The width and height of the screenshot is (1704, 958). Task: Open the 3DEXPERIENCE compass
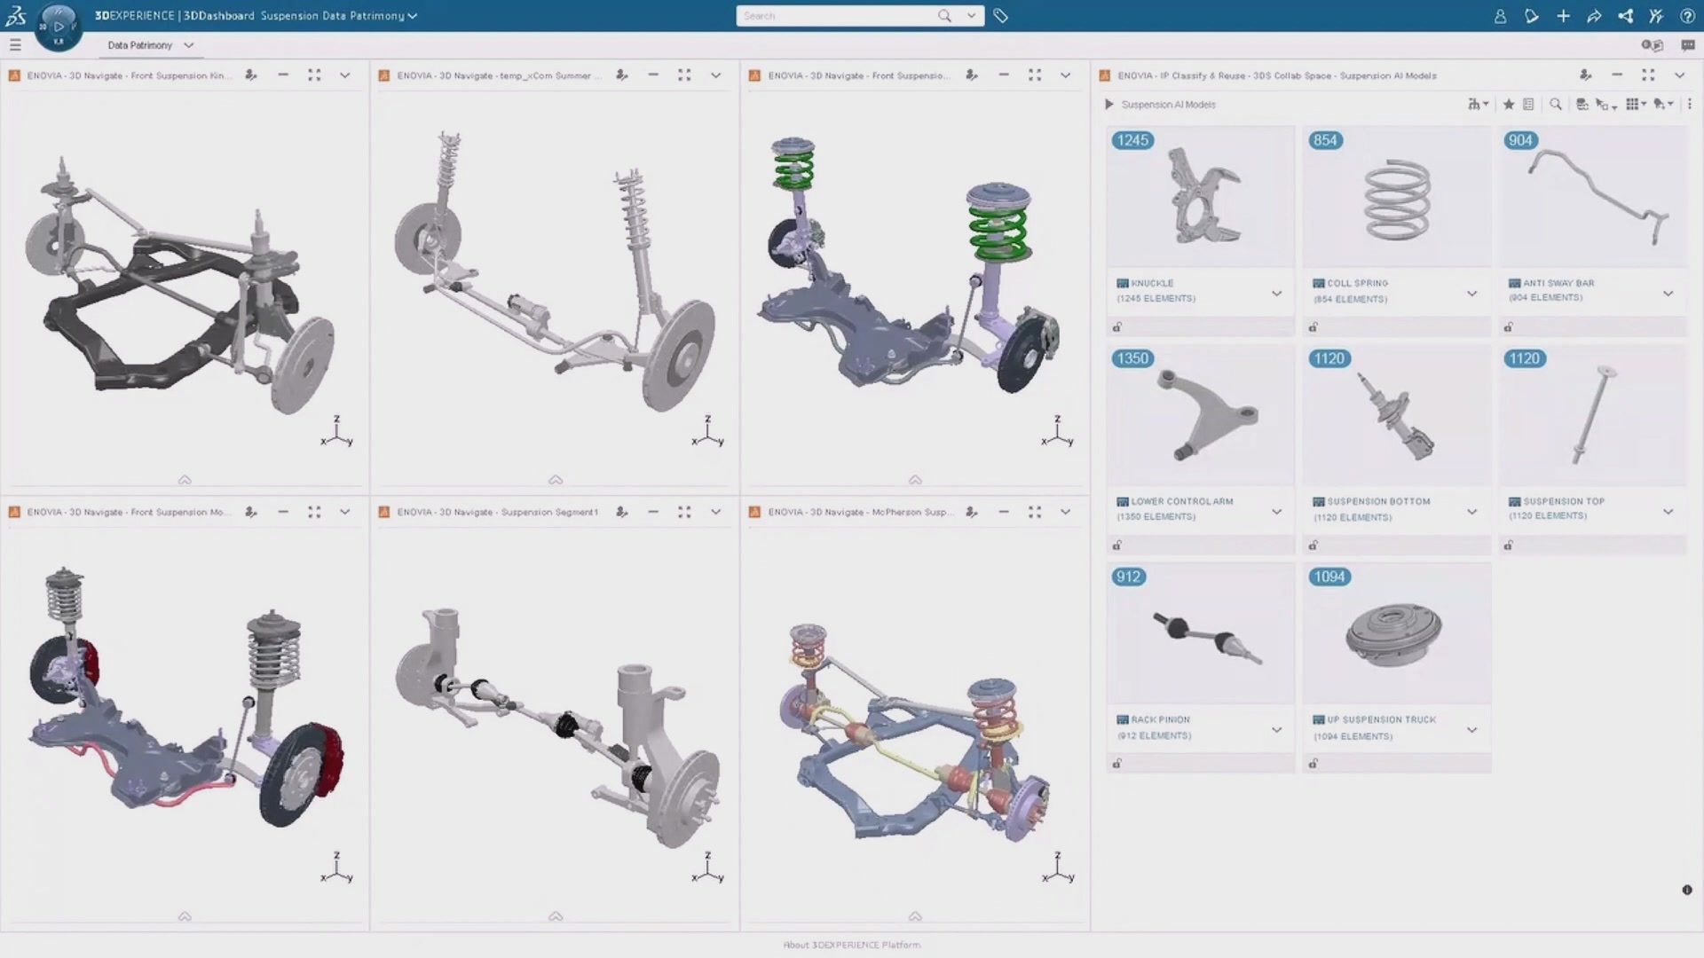pos(59,26)
